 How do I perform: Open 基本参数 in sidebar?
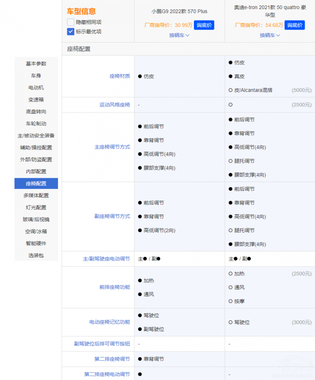(x=36, y=63)
